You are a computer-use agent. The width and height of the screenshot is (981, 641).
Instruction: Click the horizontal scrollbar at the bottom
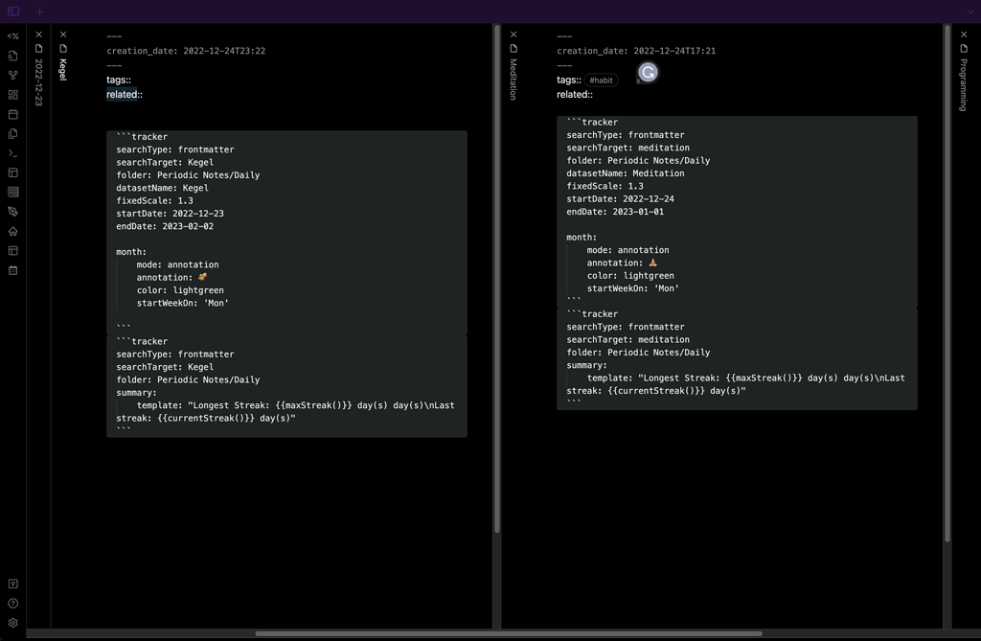(x=508, y=633)
